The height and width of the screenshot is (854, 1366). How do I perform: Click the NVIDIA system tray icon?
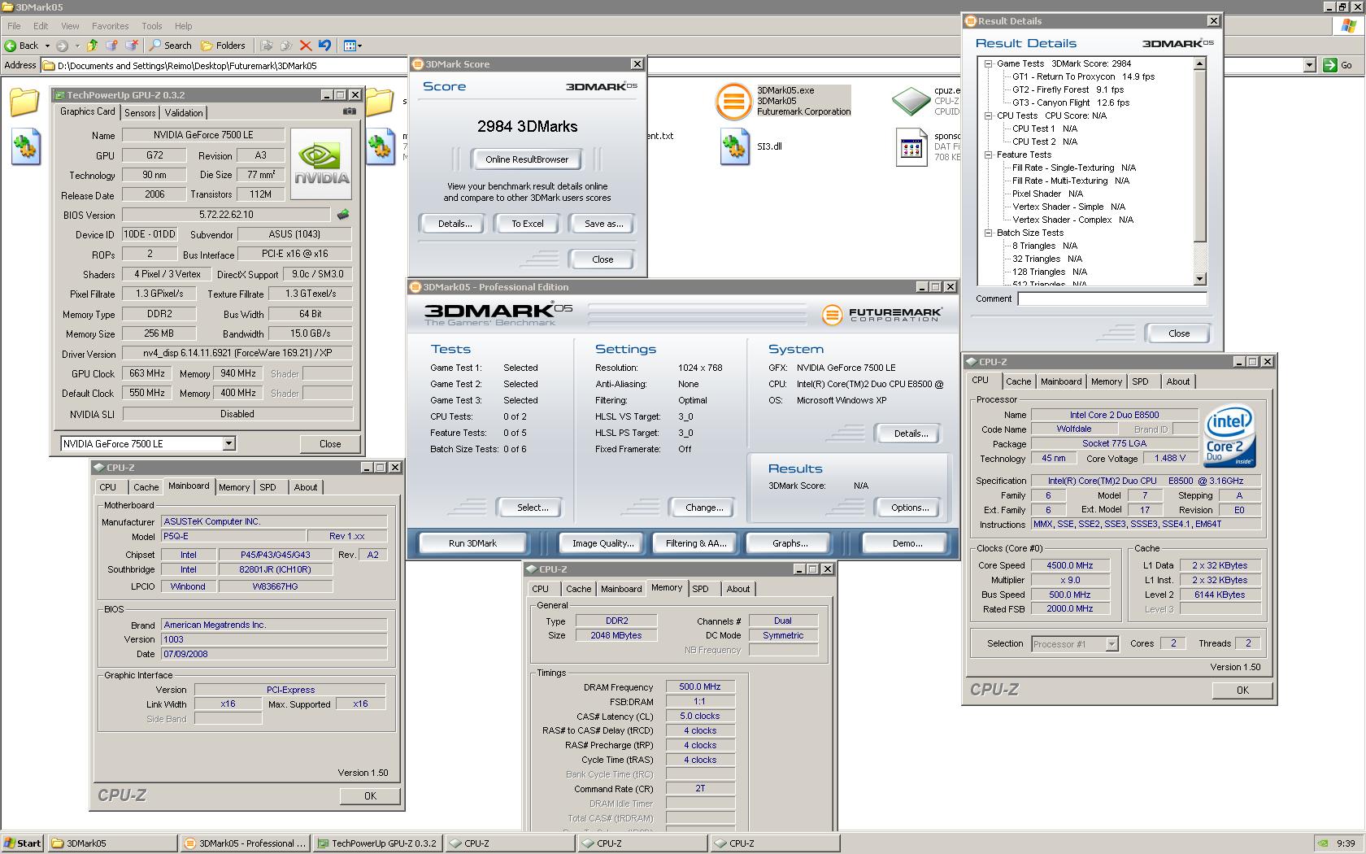click(1323, 843)
